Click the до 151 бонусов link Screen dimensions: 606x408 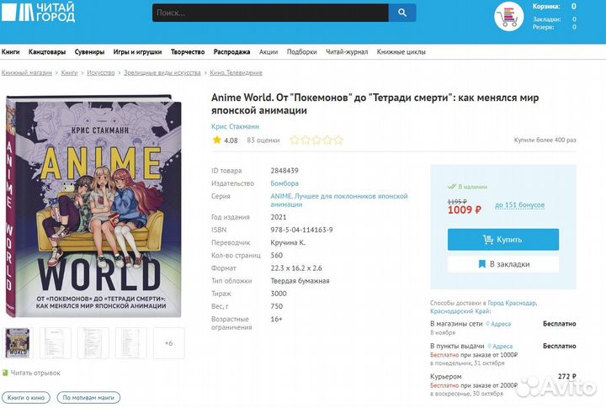coord(520,204)
